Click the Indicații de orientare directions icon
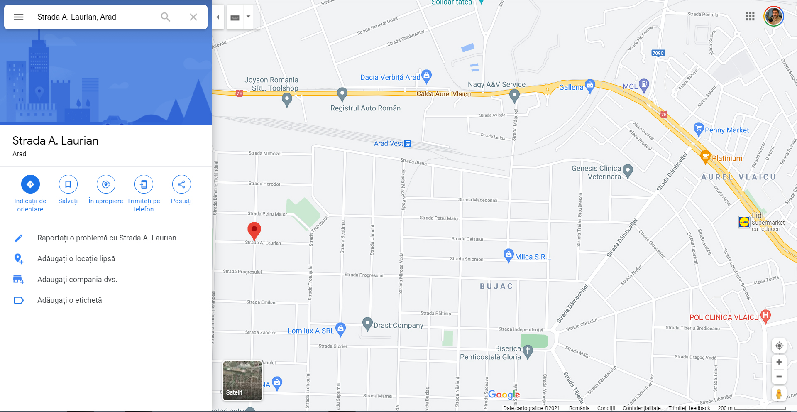 pos(30,184)
